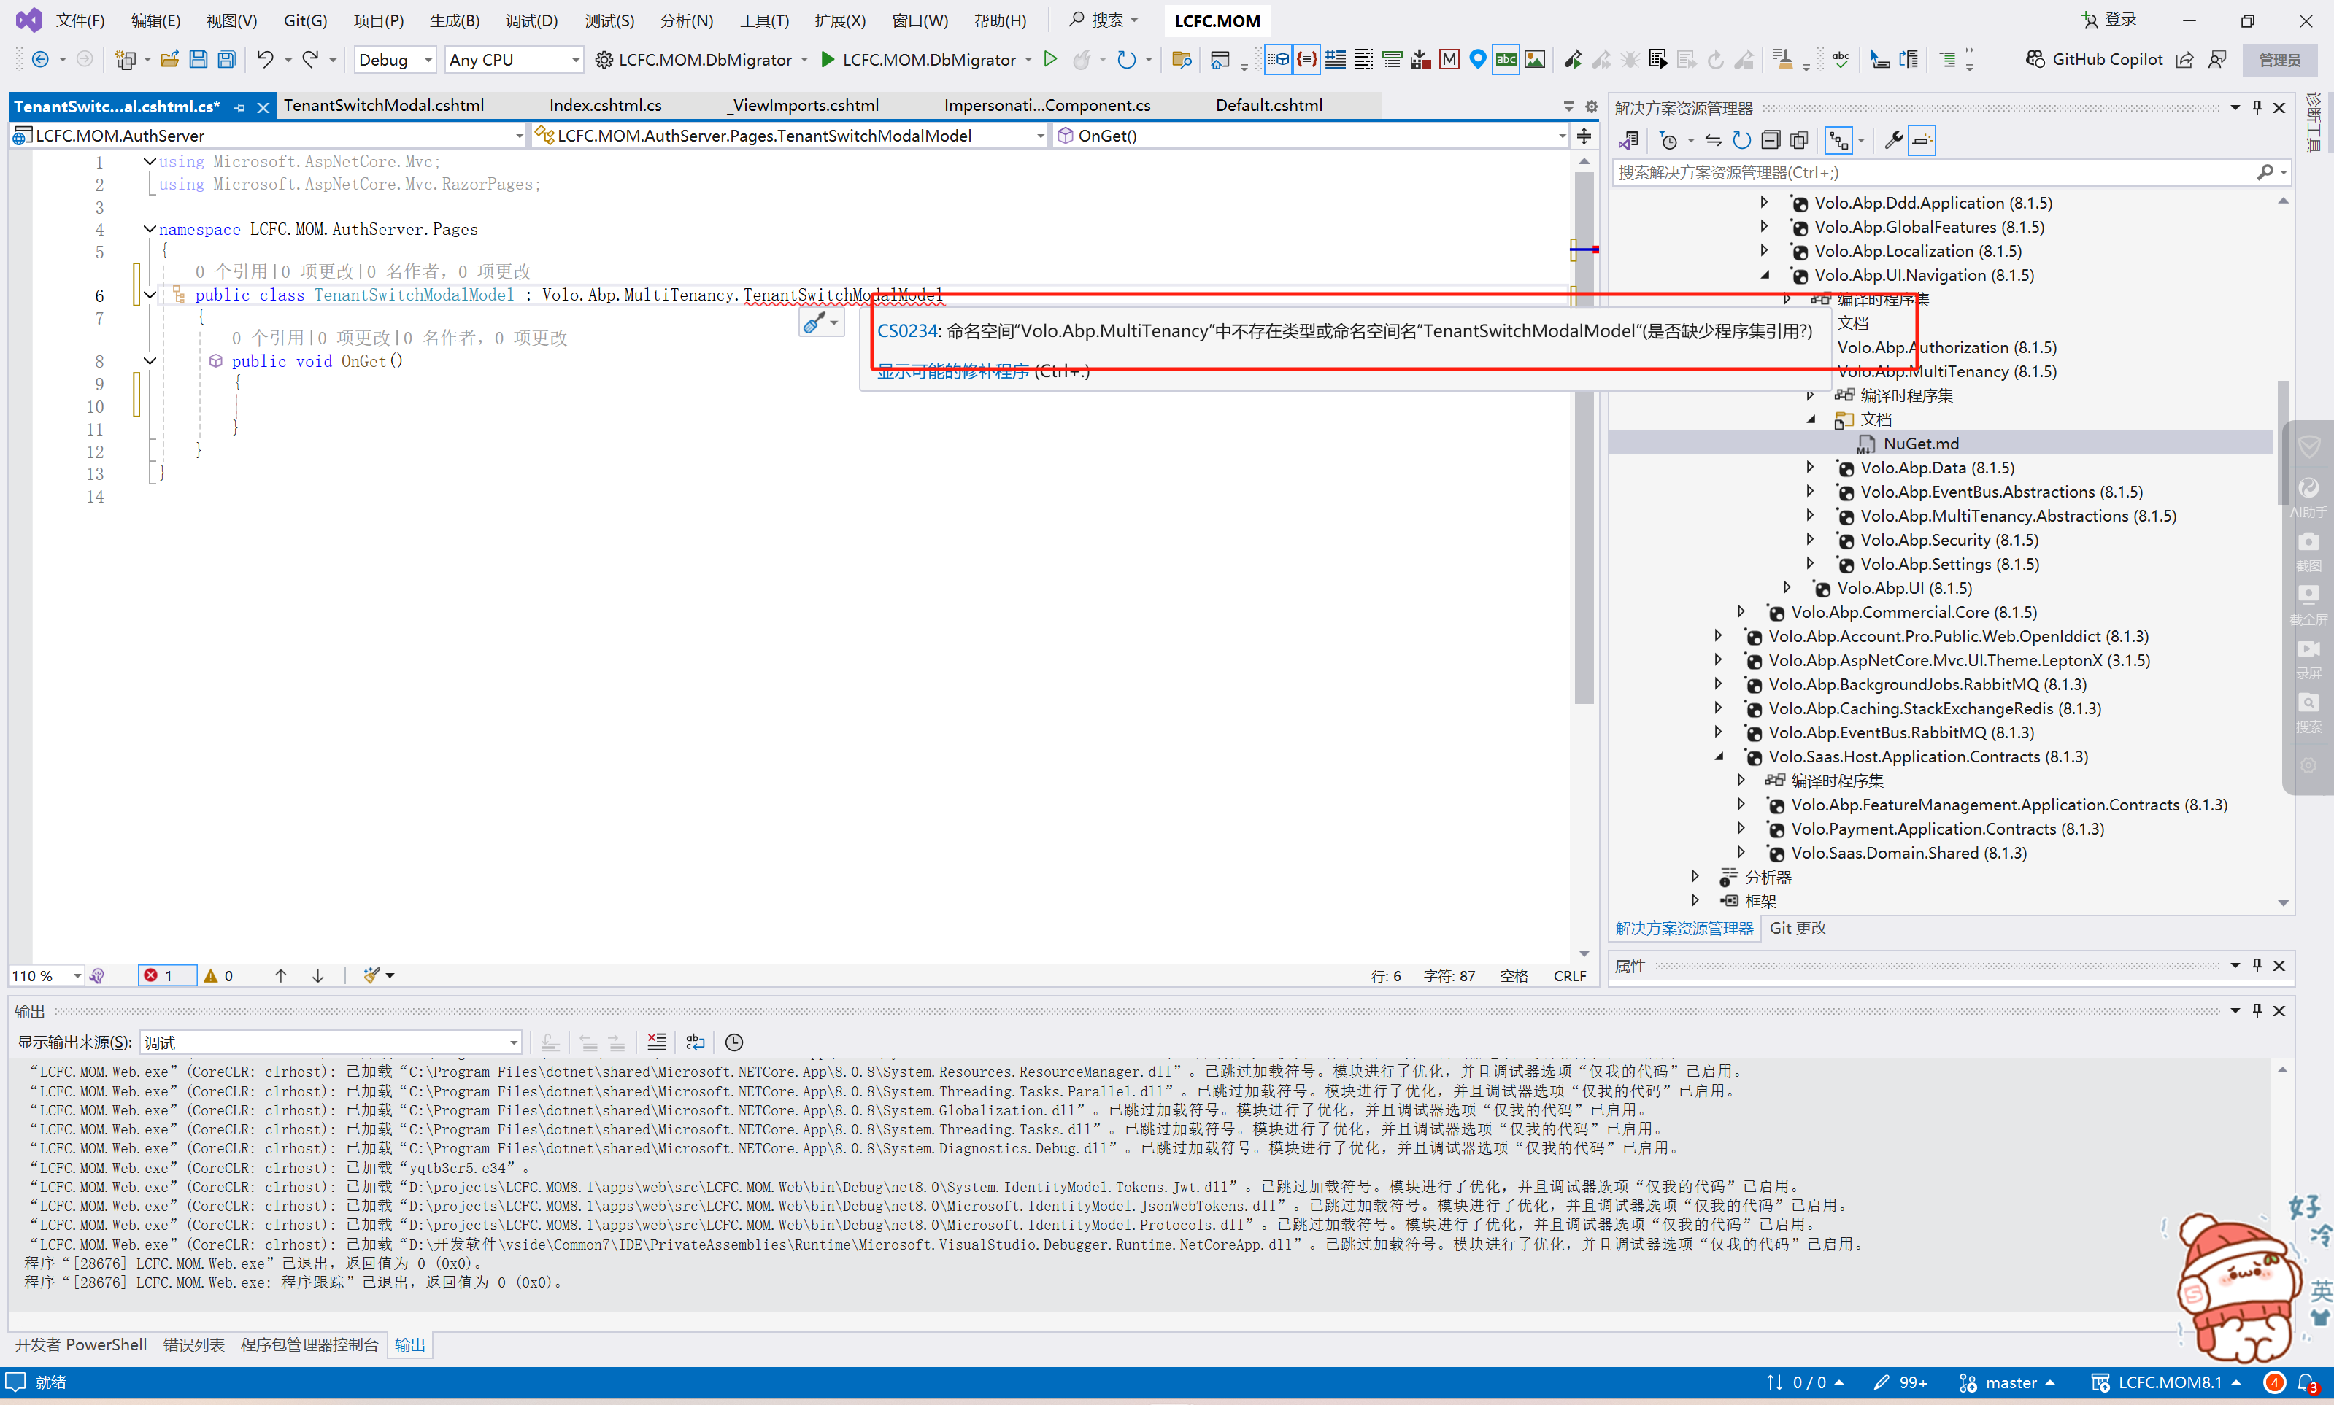Click the GitHub Copilot icon

click(2035, 60)
